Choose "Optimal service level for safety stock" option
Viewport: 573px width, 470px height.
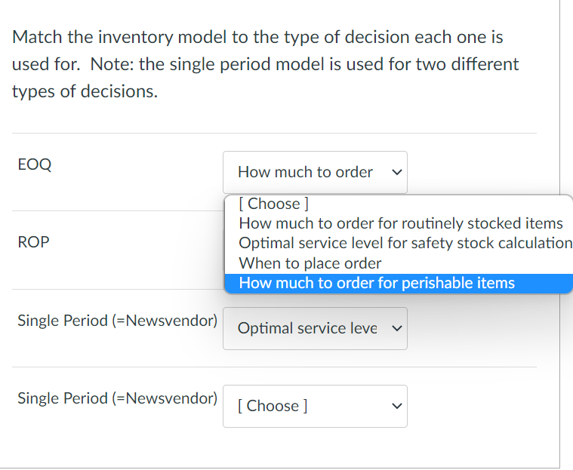click(x=405, y=243)
